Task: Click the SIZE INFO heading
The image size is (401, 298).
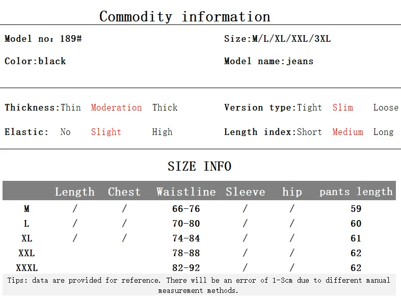Action: pyautogui.click(x=199, y=166)
